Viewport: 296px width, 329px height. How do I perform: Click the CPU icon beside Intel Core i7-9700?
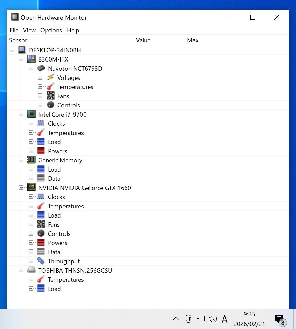[32, 114]
